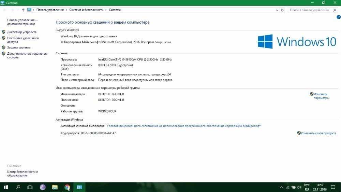Image resolution: width=341 pixels, height=192 pixels.
Task: Click the full name 'DESKTOP-7GONT3J' next to 'Полное имя'
Action: click(111, 100)
